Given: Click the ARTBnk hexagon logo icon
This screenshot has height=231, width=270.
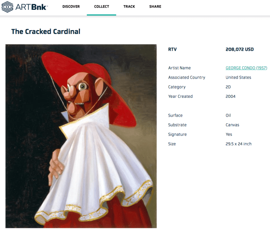Looking at the screenshot, I should [8, 7].
